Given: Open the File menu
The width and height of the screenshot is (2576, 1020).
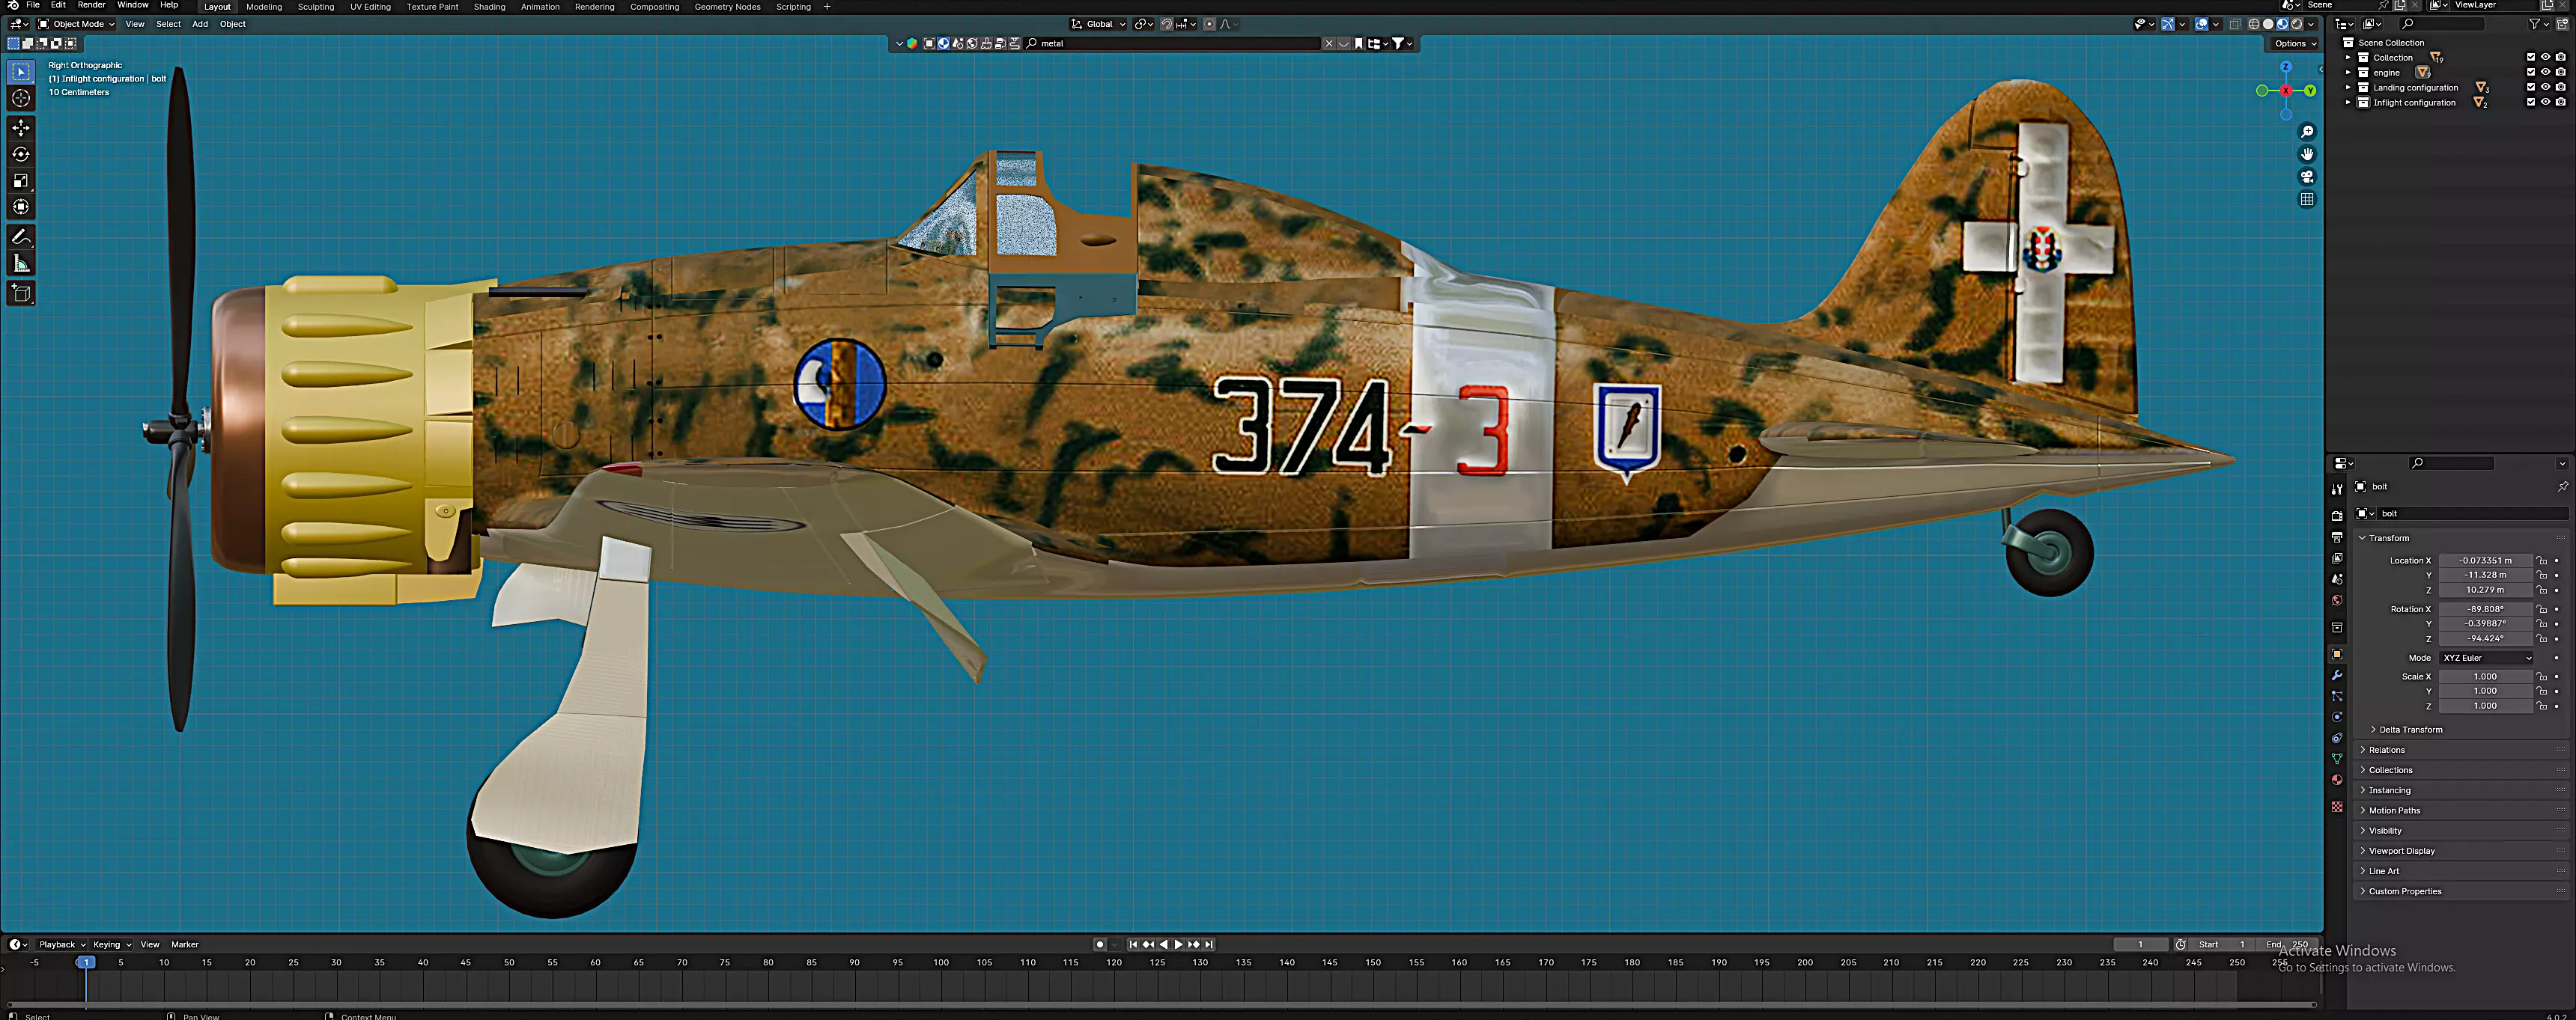Looking at the screenshot, I should click(x=33, y=5).
